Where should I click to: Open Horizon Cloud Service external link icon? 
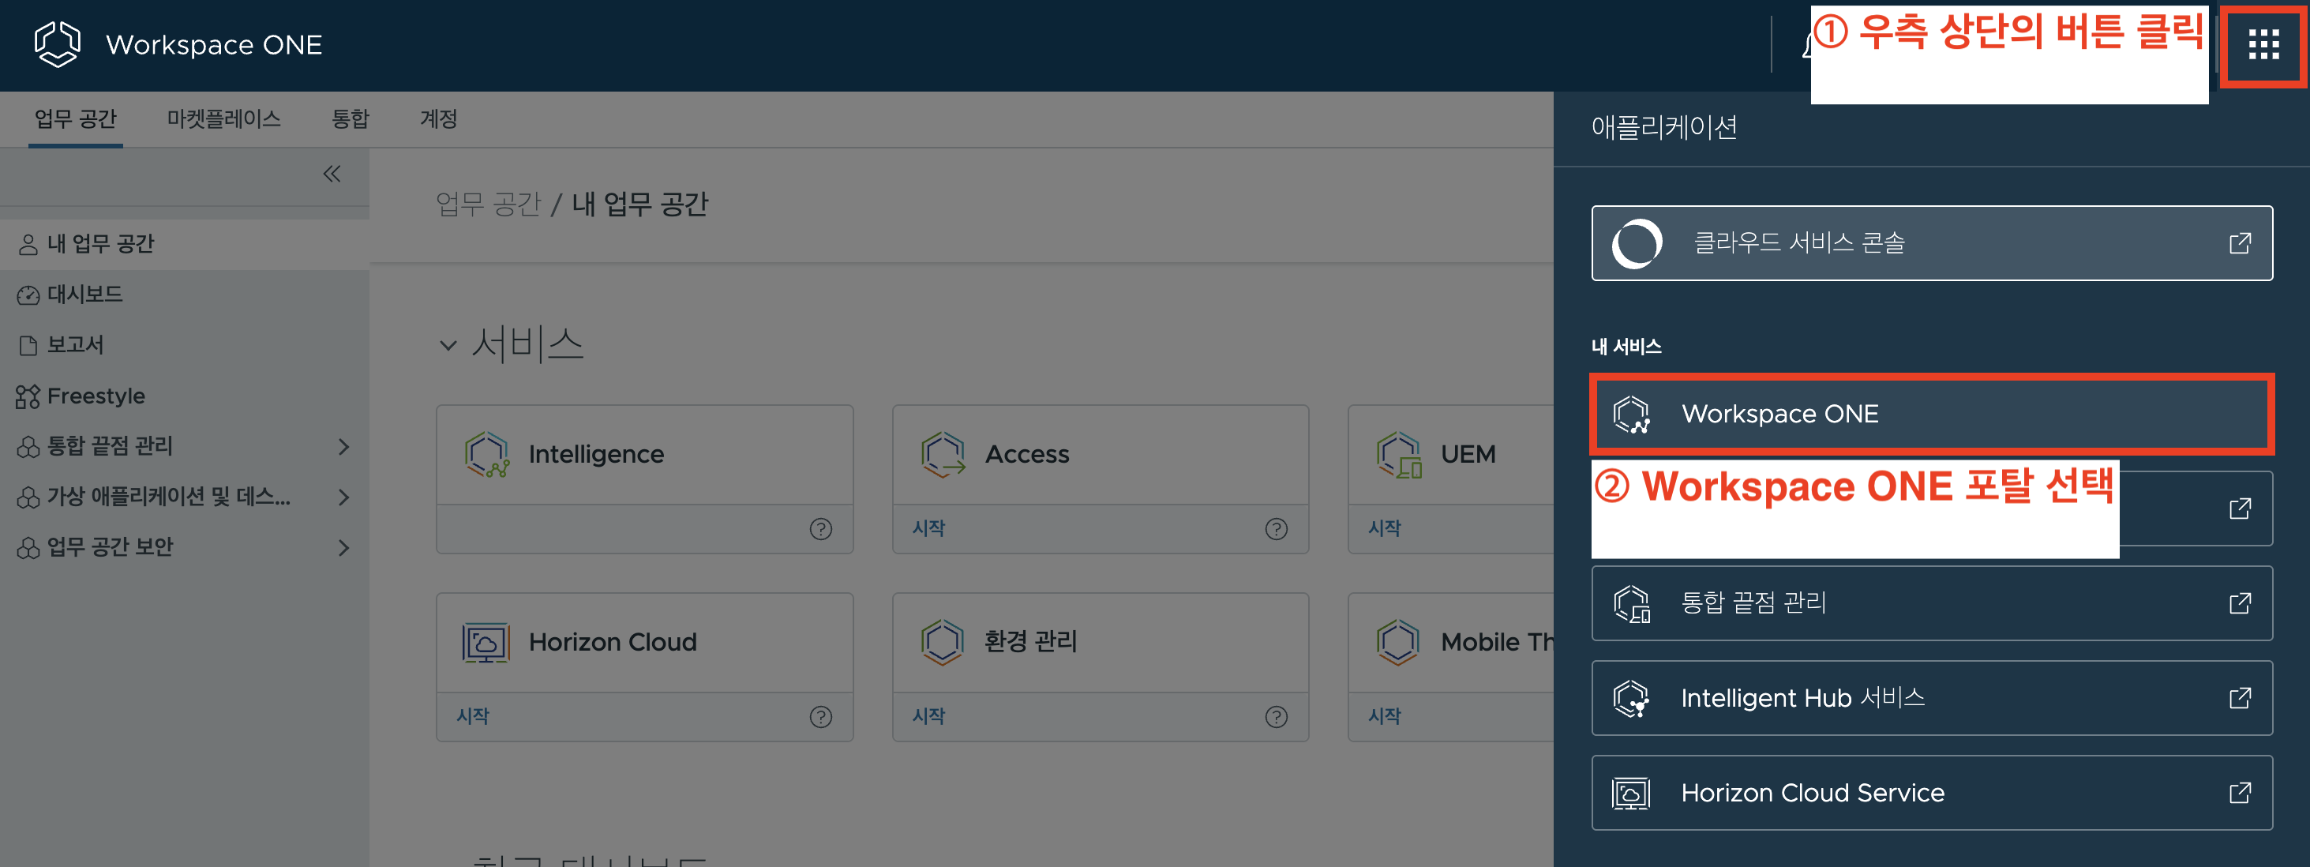2239,793
